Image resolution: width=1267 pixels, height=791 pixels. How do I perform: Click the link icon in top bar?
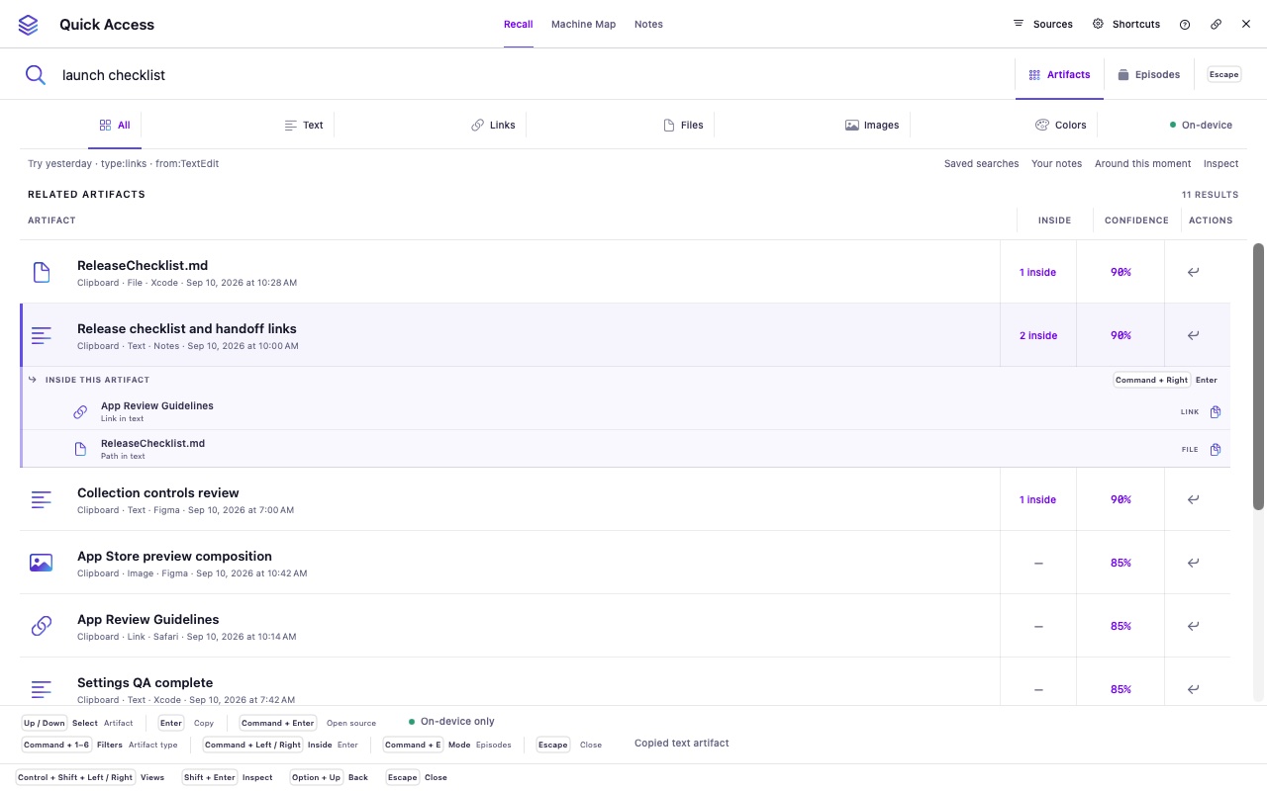point(1216,25)
